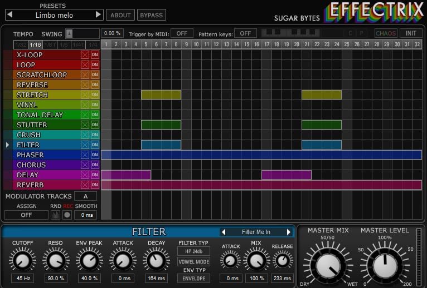Image resolution: width=427 pixels, height=288 pixels.
Task: Clear the REVERB track with its X icon
Action: 85,185
